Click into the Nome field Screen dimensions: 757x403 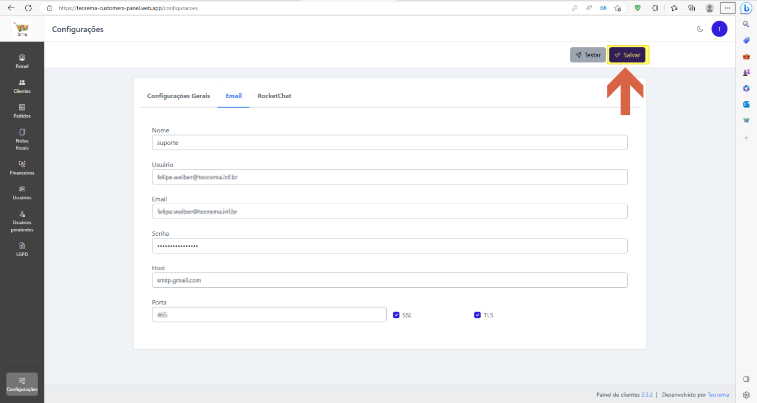pyautogui.click(x=389, y=143)
